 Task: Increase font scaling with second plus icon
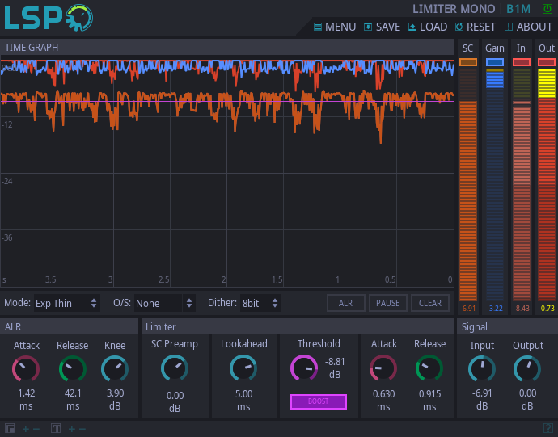pyautogui.click(x=71, y=429)
